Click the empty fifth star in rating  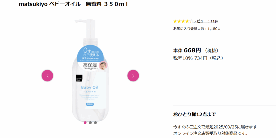tap(191, 21)
